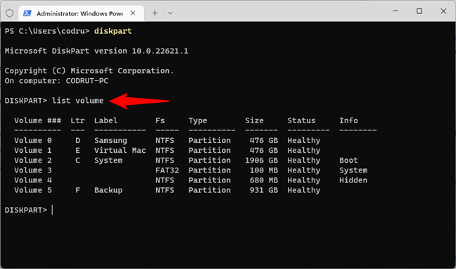Viewport: 456px width, 269px height.
Task: Click the 'Fs' column header
Action: (160, 120)
